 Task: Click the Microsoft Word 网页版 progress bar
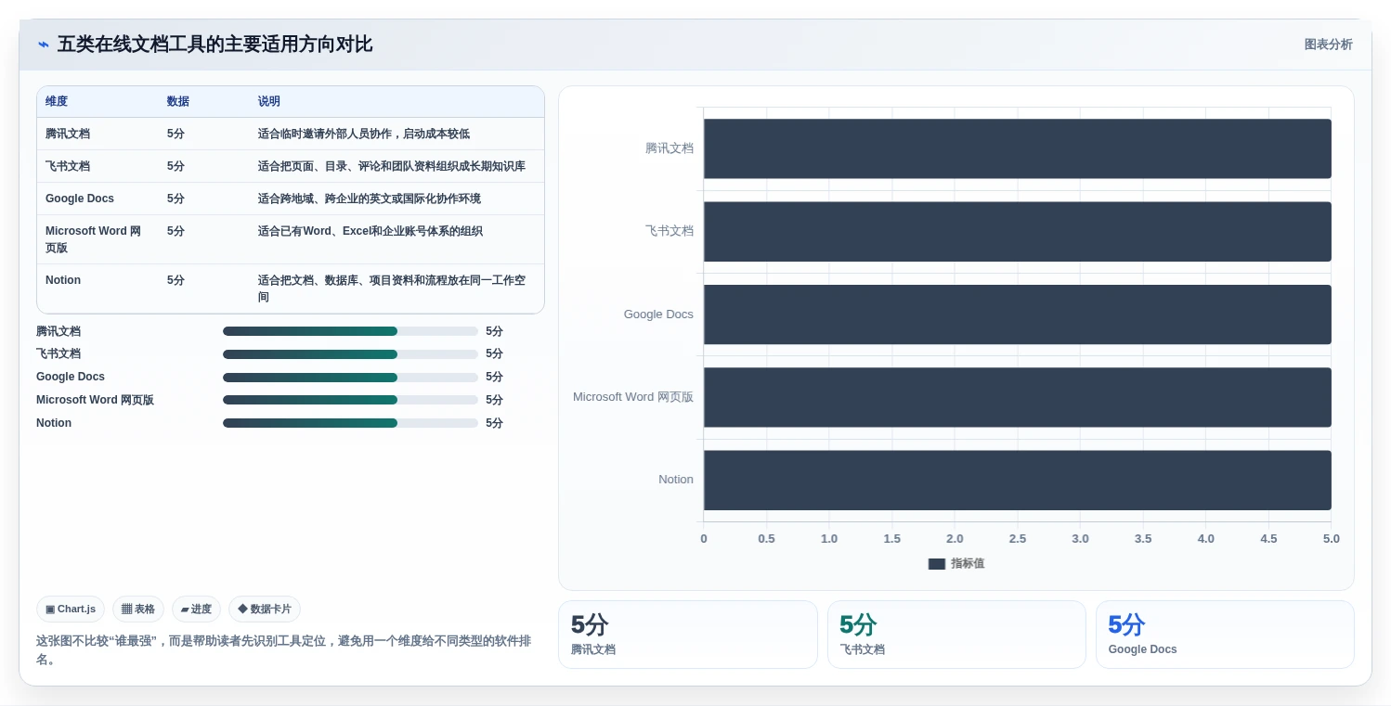click(x=350, y=400)
